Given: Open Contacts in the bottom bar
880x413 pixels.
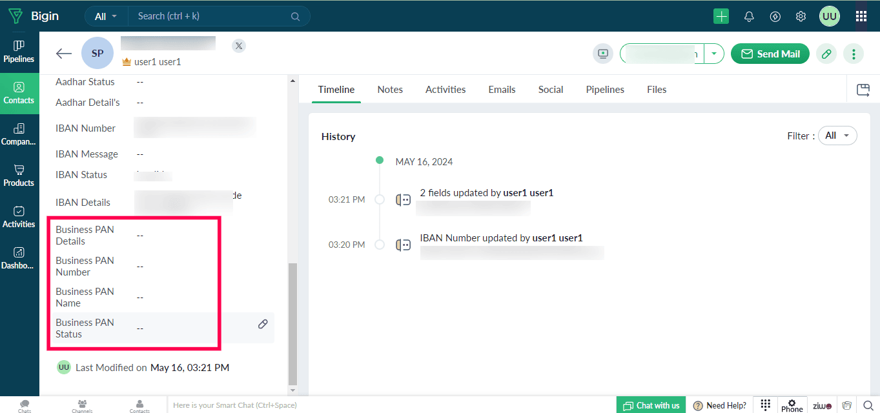Looking at the screenshot, I should click(139, 406).
